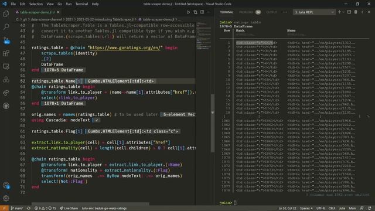375x211 pixels.
Task: Click 'Ln 52, Col 22' cursor position
Action: (287, 208)
